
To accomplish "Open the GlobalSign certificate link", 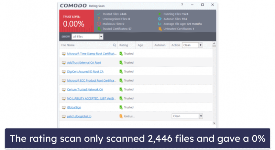I will tap(74, 107).
